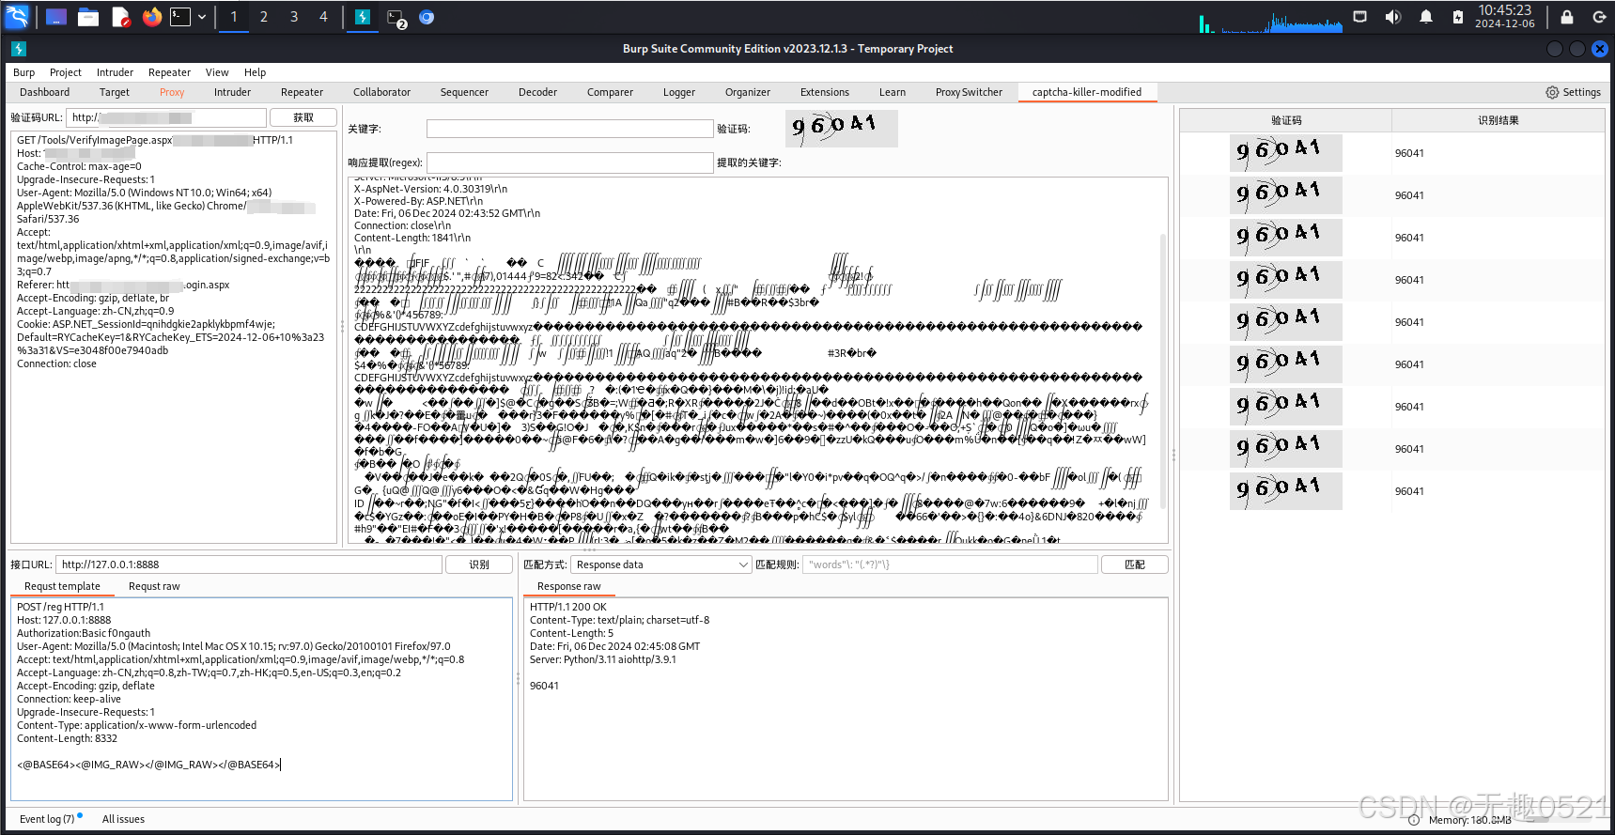Screen dimensions: 1615x835
Task: Switch to workspace 4
Action: tap(324, 17)
